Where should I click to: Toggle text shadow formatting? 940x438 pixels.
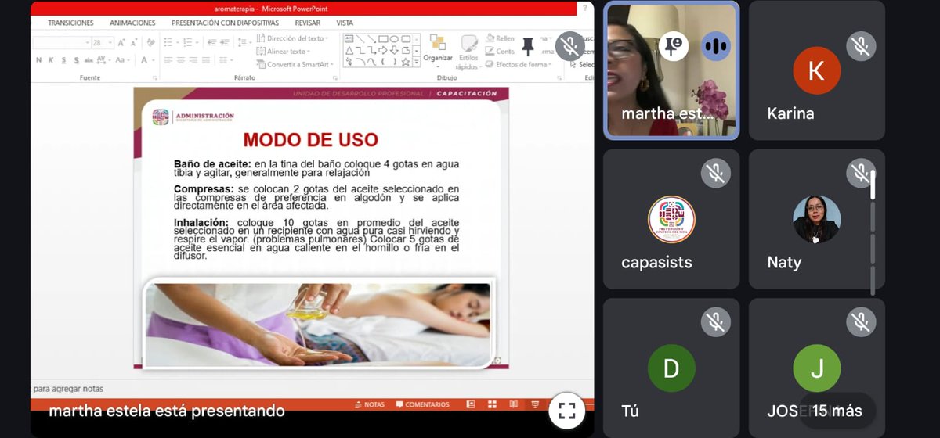tap(76, 60)
